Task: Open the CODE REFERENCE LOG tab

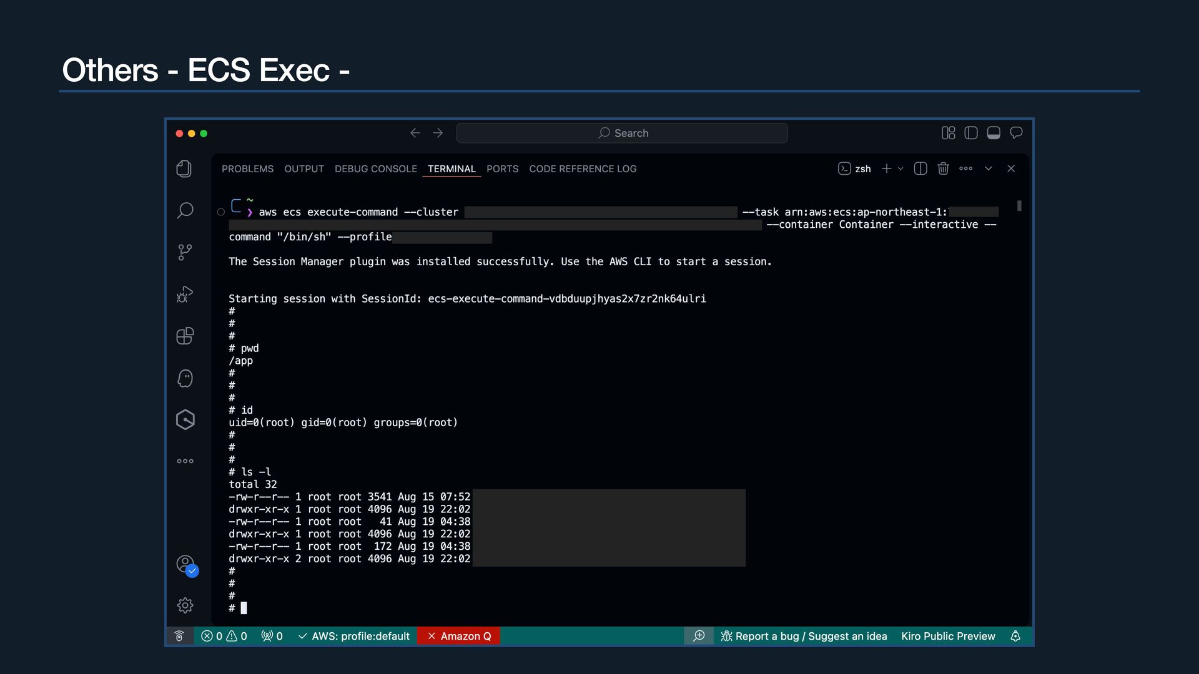Action: click(x=583, y=169)
